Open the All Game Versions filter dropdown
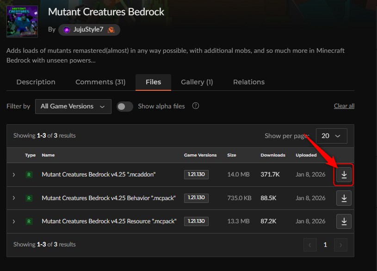 click(x=73, y=107)
